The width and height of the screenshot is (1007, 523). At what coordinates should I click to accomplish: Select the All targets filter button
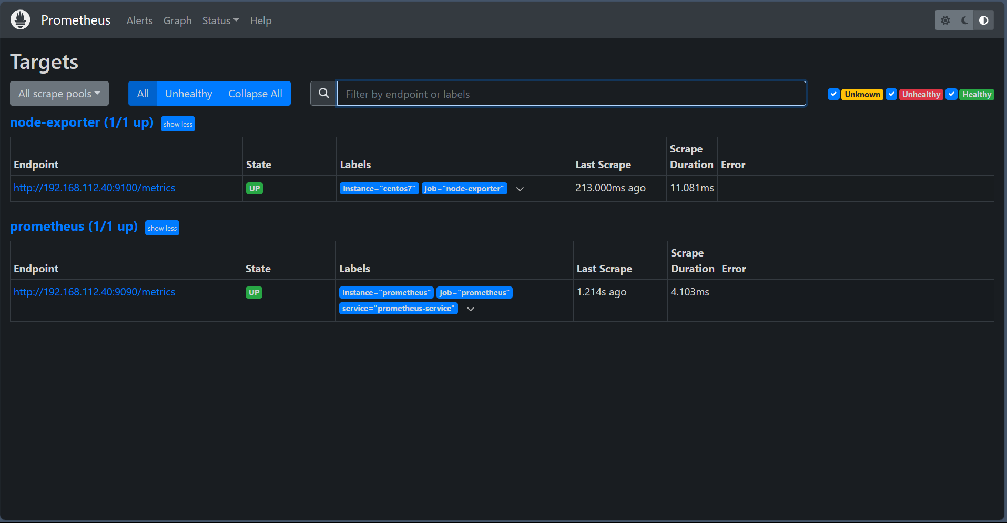(143, 93)
